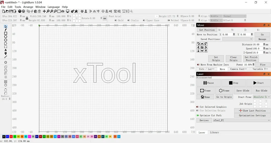Save the project with floppy icon
The image size is (271, 143).
pos(11,11)
